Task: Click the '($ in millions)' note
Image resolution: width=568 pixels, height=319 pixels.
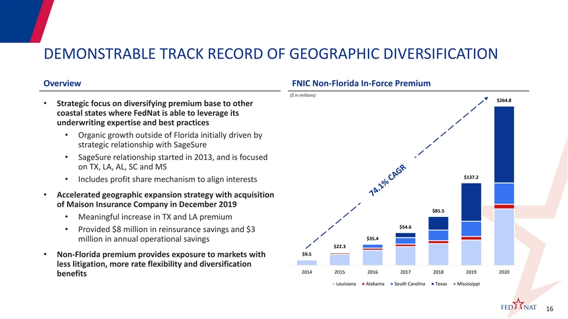Action: [x=302, y=96]
